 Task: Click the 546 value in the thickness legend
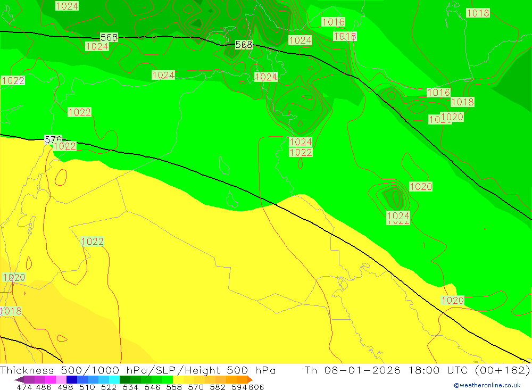pyautogui.click(x=152, y=387)
